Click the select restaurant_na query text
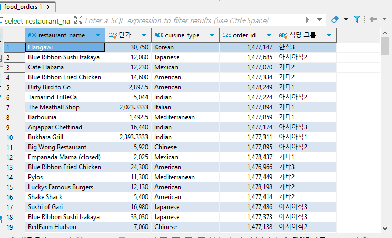Screen dimensions: 392x238 click(x=37, y=21)
